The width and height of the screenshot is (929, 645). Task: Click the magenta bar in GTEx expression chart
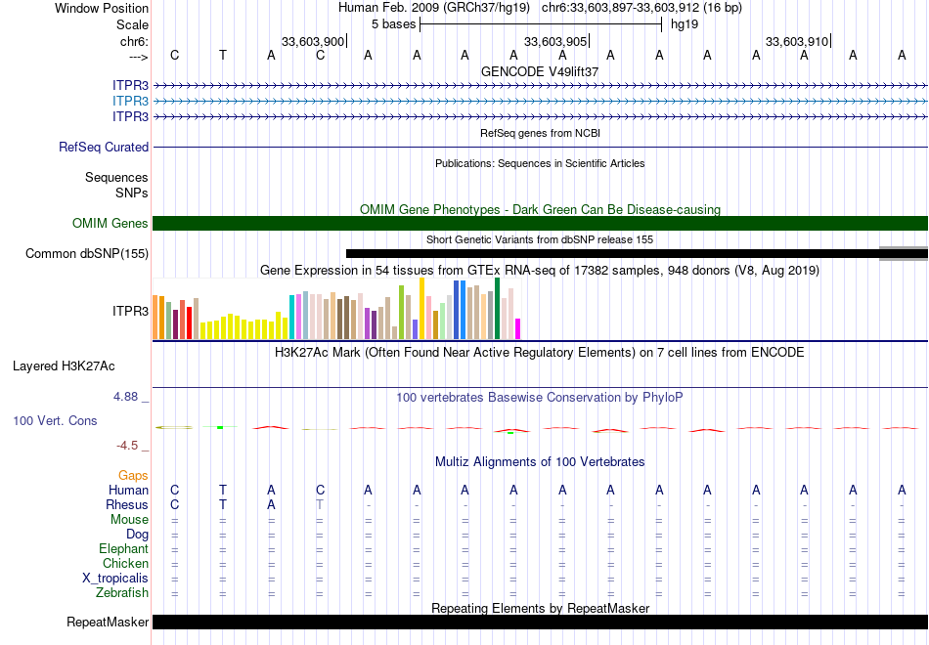click(x=518, y=328)
